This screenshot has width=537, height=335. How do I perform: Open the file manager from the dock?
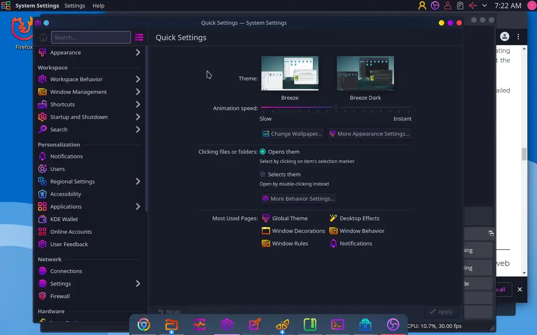(x=172, y=325)
